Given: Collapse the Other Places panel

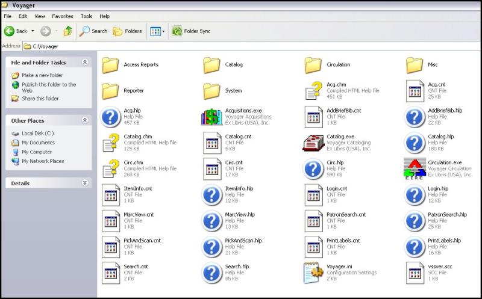Looking at the screenshot, I should 85,120.
